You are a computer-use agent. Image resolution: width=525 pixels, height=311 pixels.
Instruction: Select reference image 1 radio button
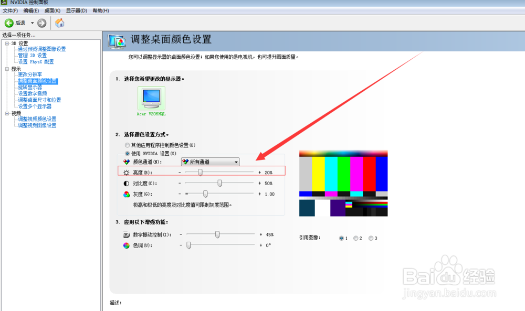341,238
